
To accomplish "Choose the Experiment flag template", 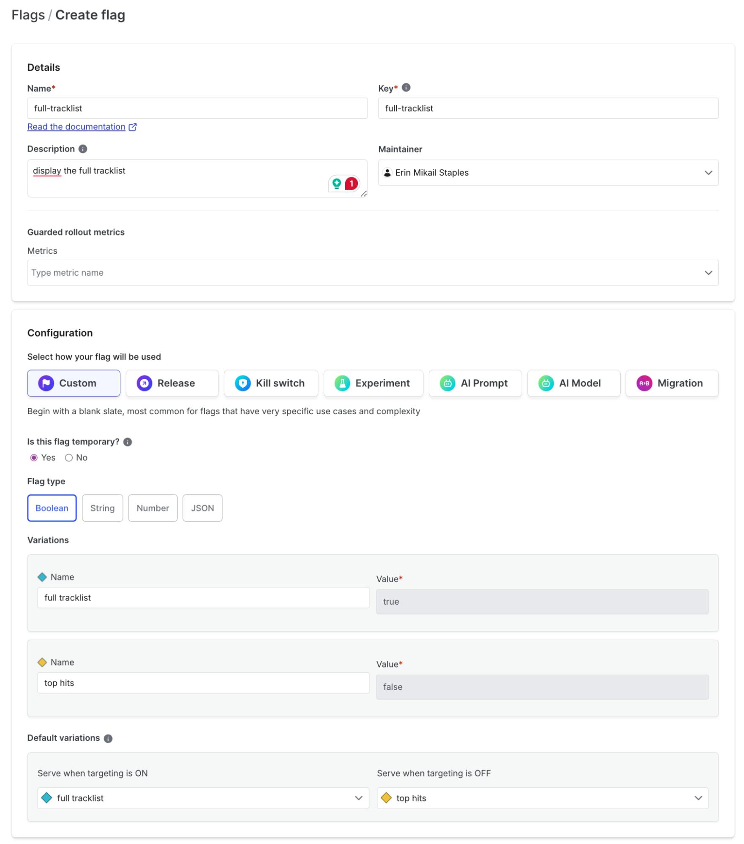I will coord(373,383).
